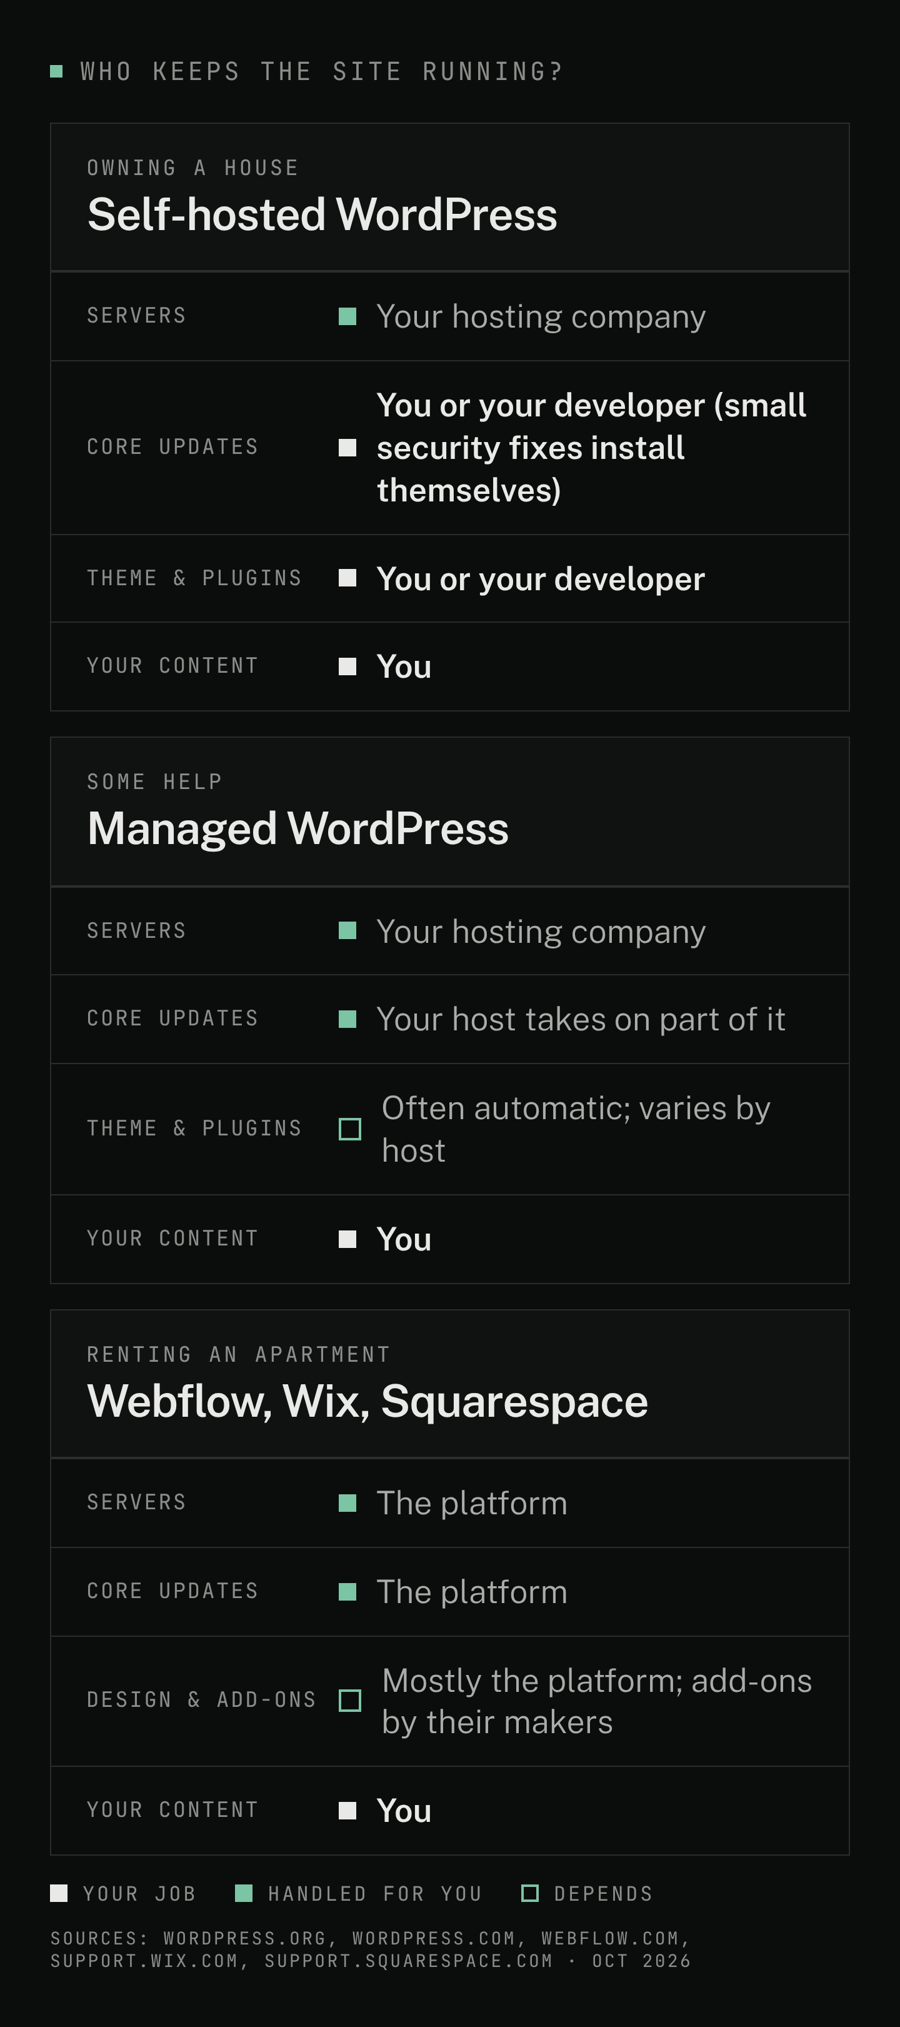The width and height of the screenshot is (900, 2027).
Task: Click 'Often automatic; varies by host' text
Action: [x=576, y=1129]
